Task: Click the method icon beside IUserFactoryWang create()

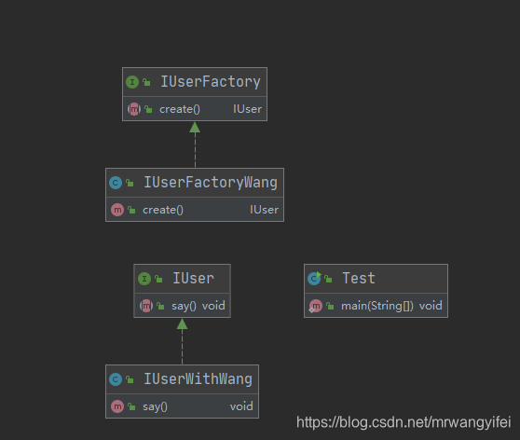Action: click(117, 210)
